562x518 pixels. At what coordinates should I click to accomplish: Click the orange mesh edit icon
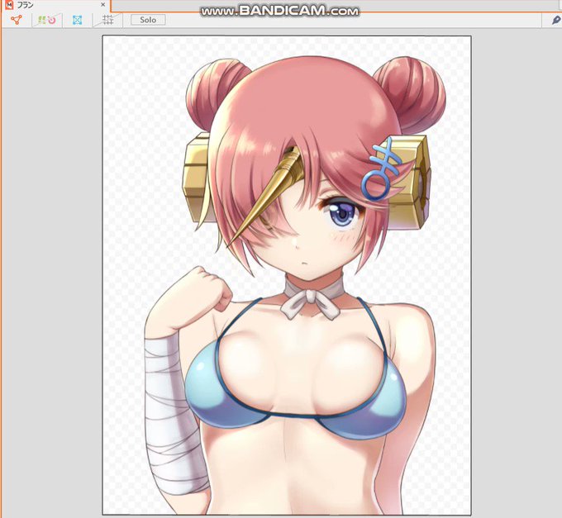[x=17, y=20]
